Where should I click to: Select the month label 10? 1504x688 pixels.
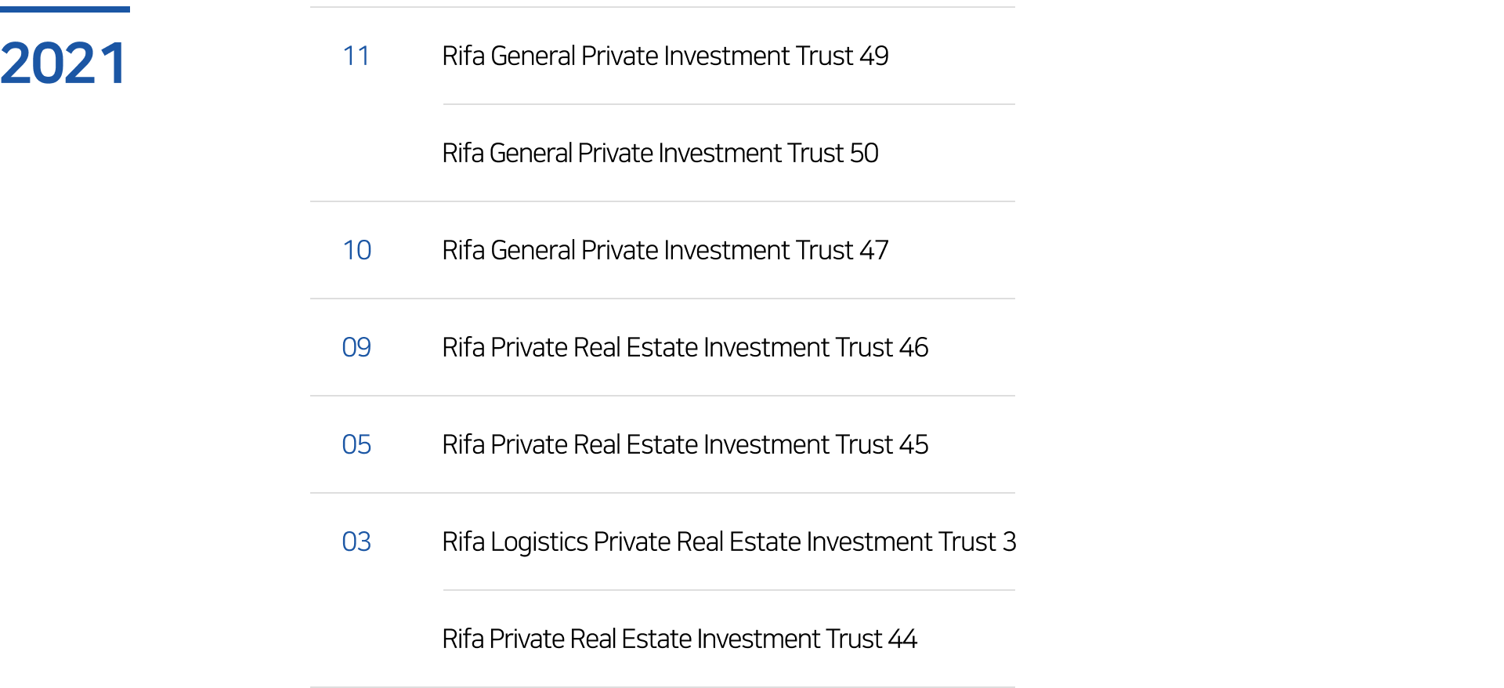coord(356,251)
